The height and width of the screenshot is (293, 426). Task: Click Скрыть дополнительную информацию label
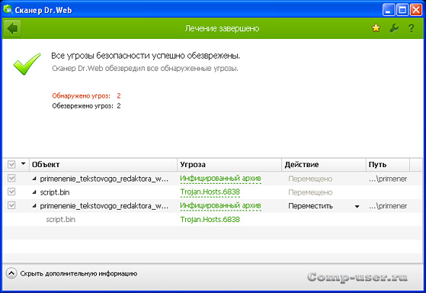click(78, 274)
